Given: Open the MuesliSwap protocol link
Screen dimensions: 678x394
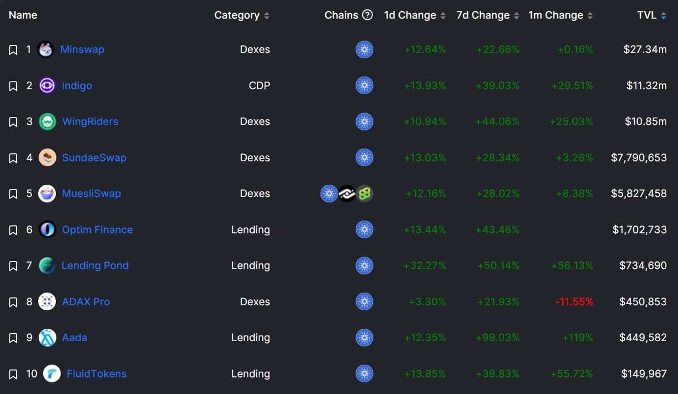Looking at the screenshot, I should tap(91, 194).
